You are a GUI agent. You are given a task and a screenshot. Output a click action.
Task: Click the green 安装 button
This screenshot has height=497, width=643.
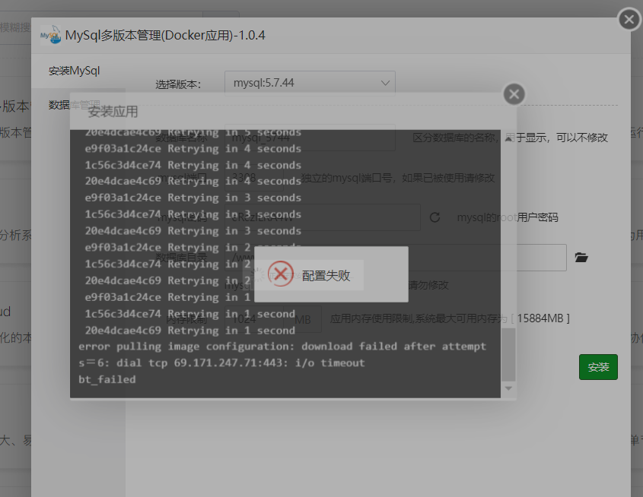(598, 367)
